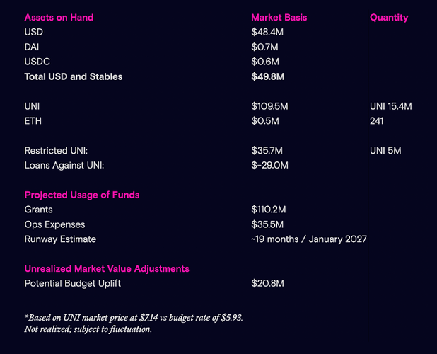The height and width of the screenshot is (354, 437).
Task: Click the Potential Budget Uplift $20.8M value
Action: [x=267, y=283]
